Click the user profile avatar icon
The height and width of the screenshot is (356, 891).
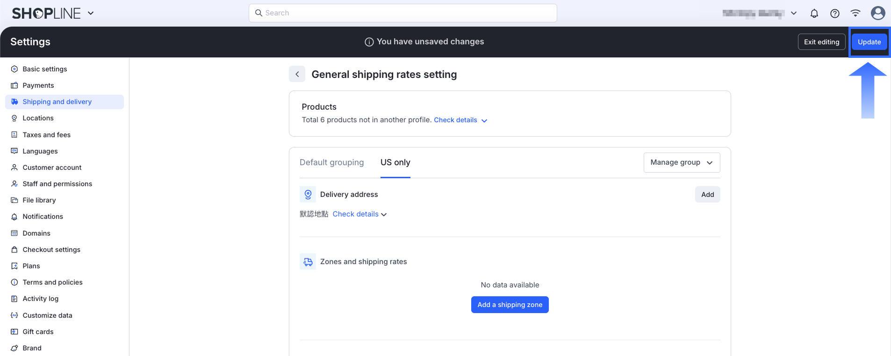point(877,13)
